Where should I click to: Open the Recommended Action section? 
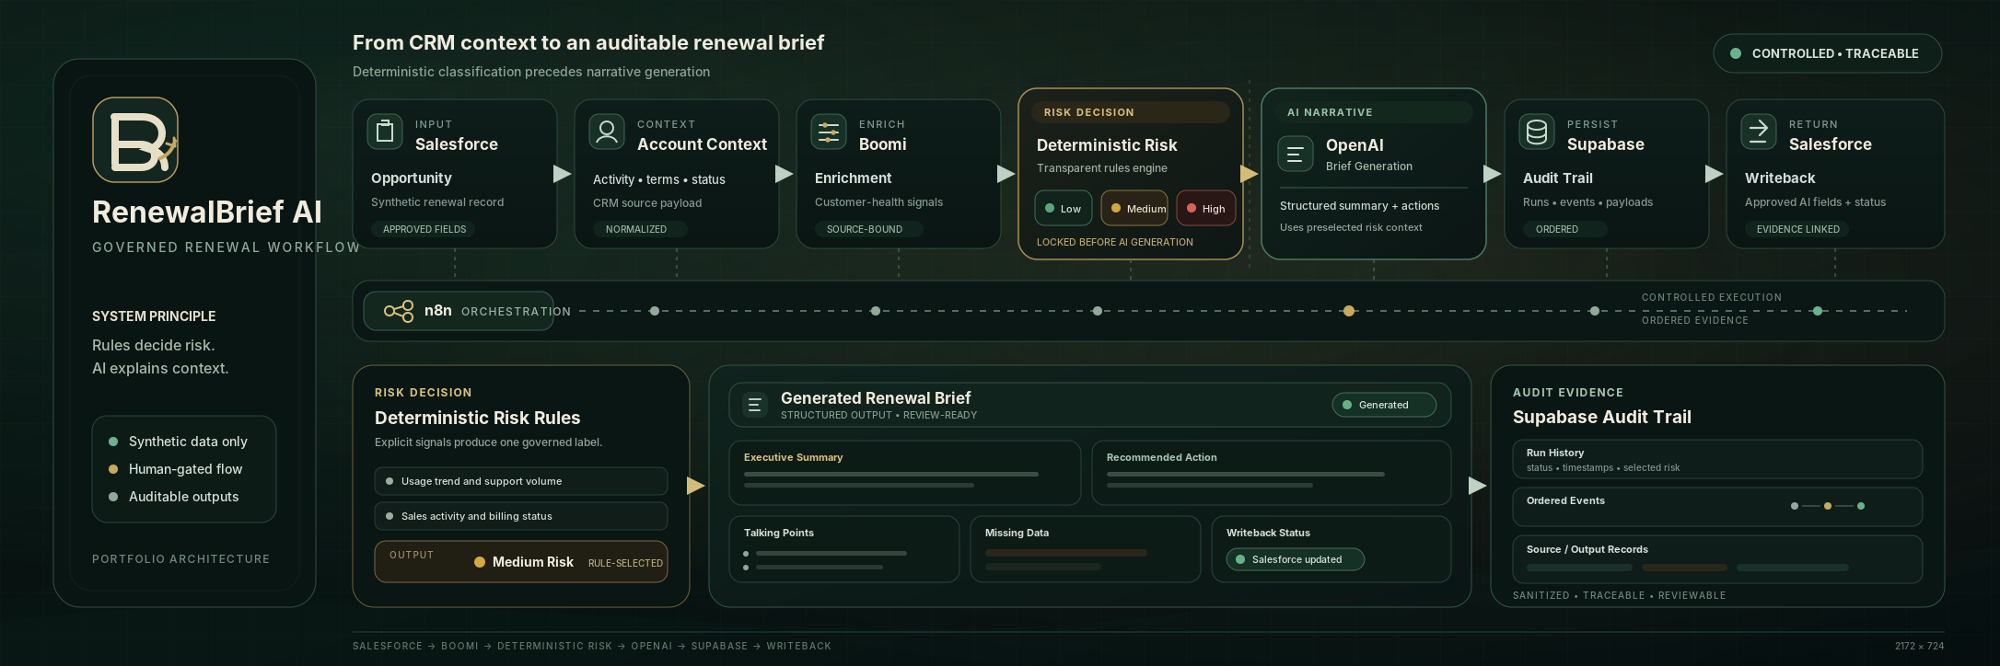(x=1272, y=473)
